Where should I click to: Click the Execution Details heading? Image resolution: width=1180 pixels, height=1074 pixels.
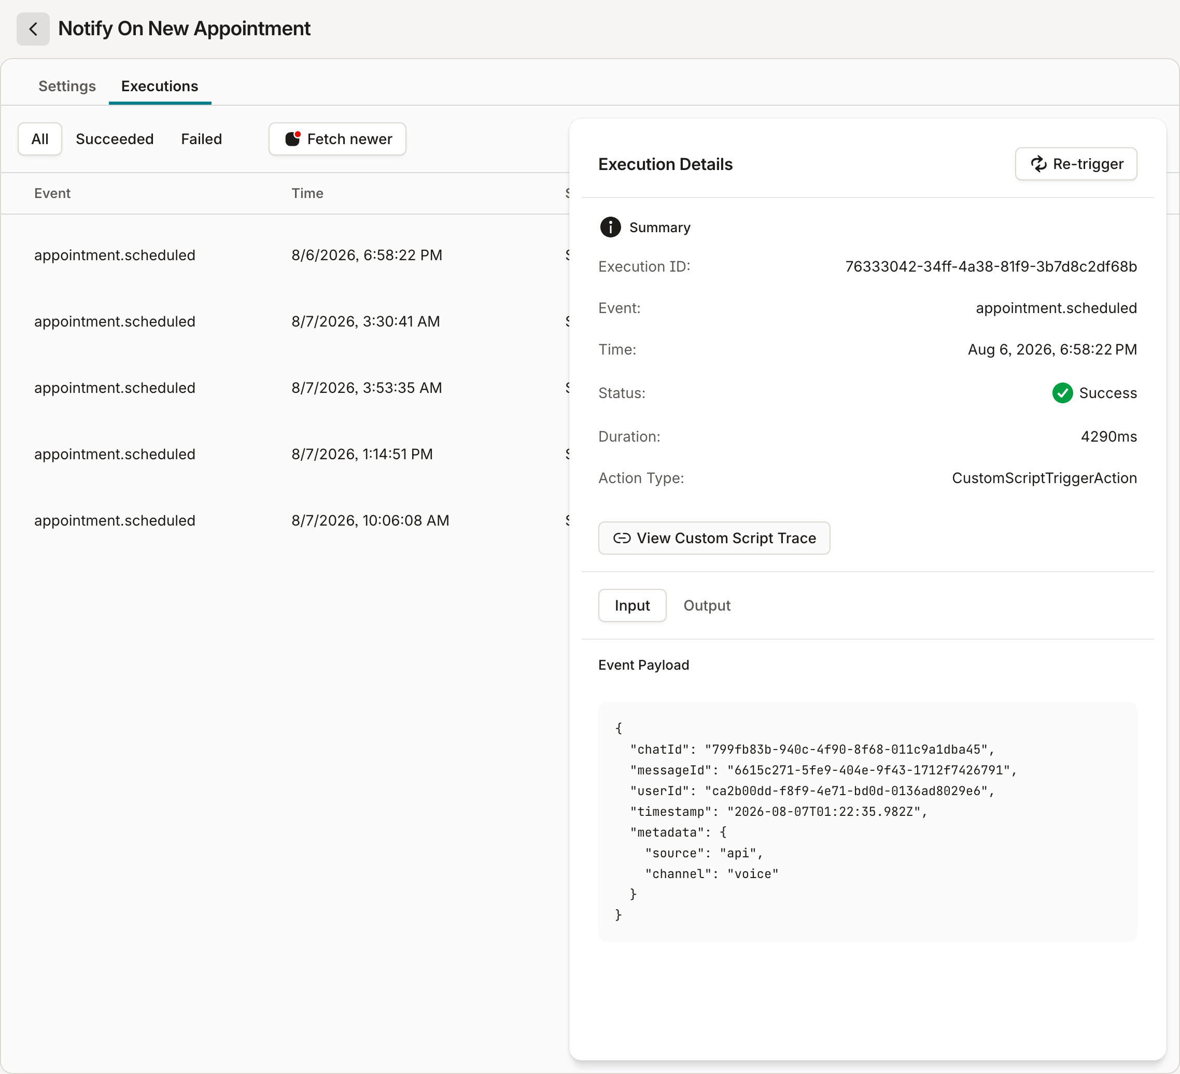(x=665, y=164)
